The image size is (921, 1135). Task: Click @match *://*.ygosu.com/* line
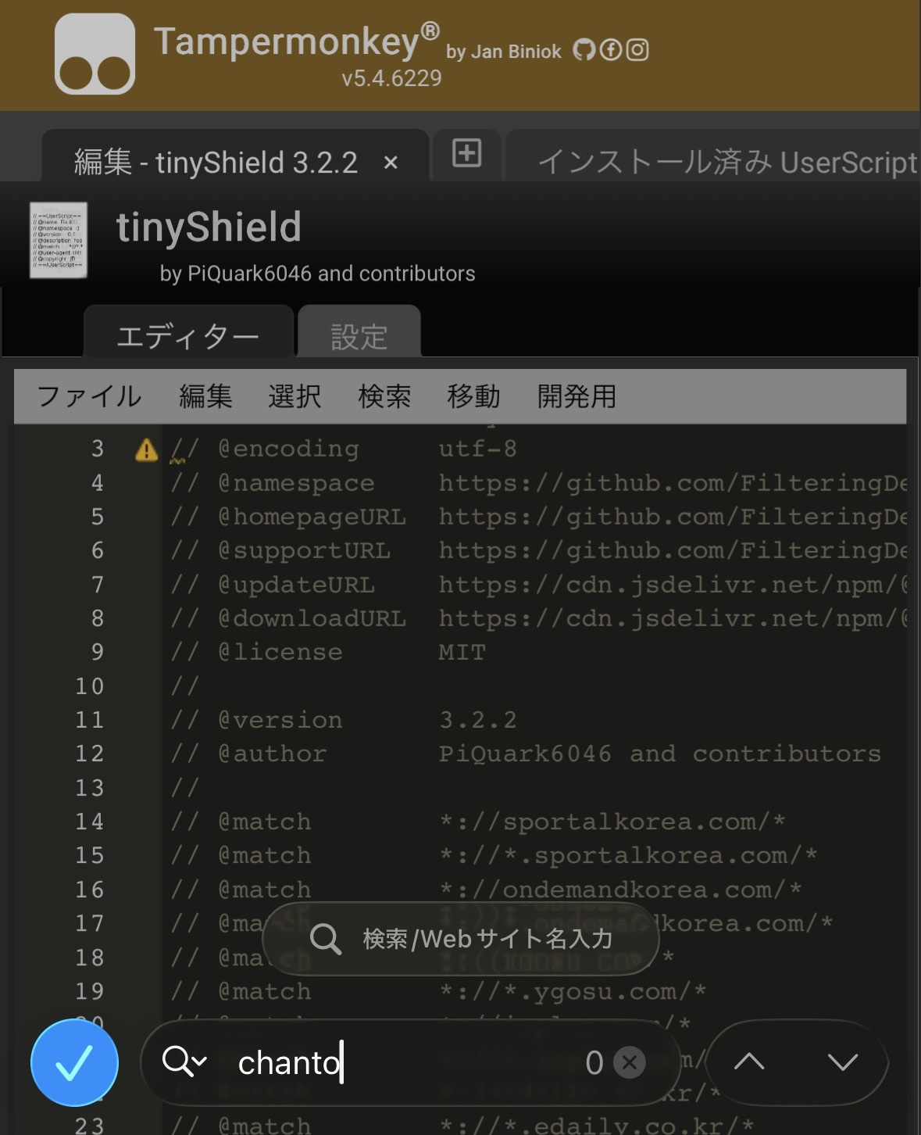click(x=438, y=991)
